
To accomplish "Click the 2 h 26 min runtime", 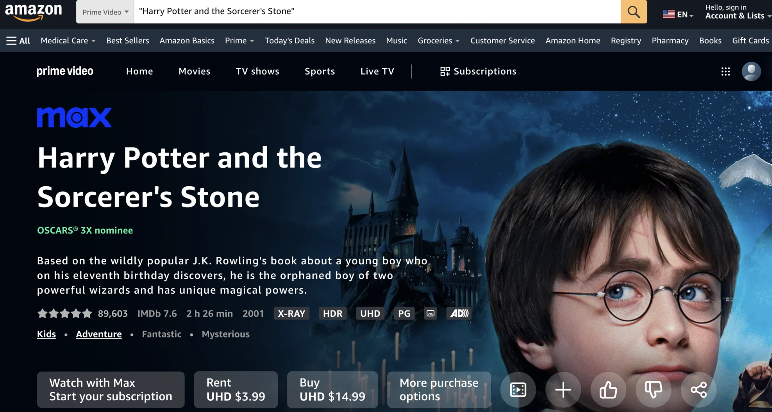I will click(209, 314).
